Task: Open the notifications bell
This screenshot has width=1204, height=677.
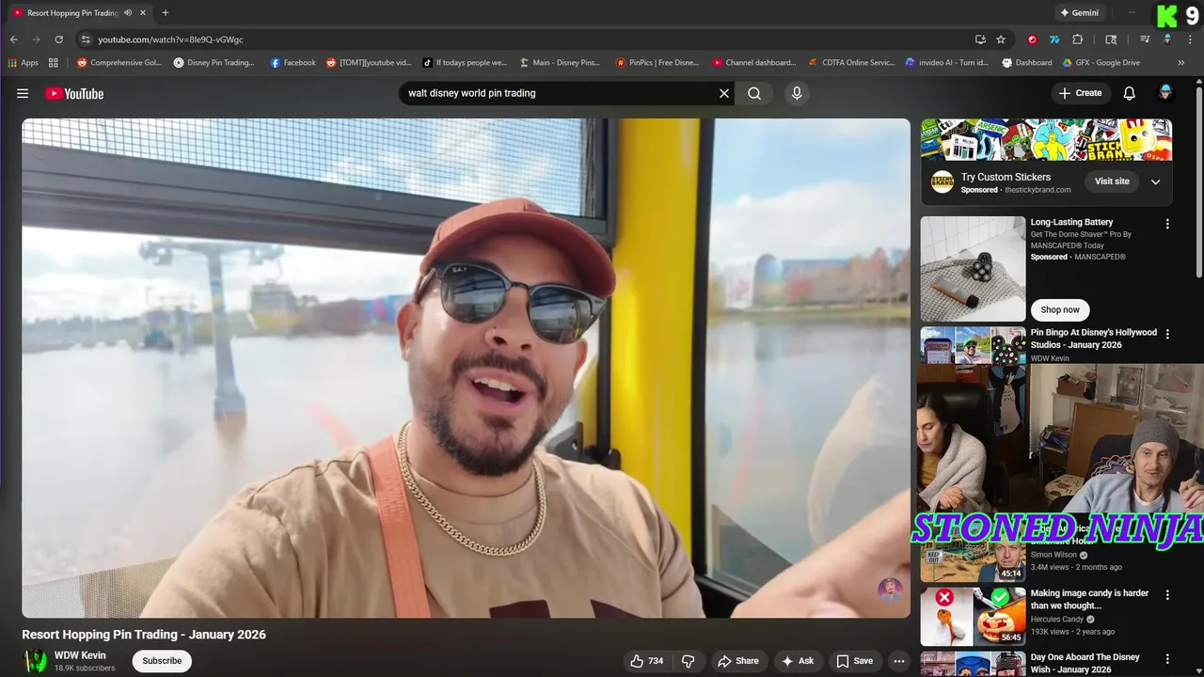Action: click(x=1130, y=93)
